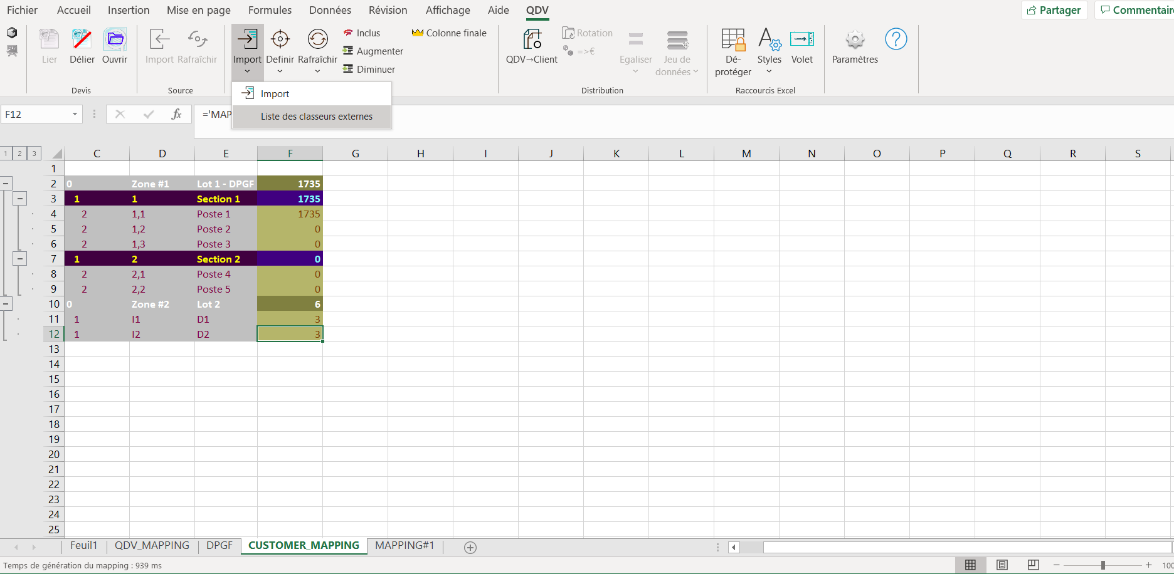The height and width of the screenshot is (574, 1174).
Task: Open the Données ribbon tab
Action: coord(330,10)
